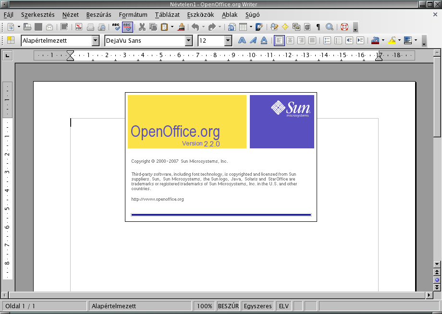Expand the font size 12 dropdown
This screenshot has width=442, height=314.
[228, 40]
